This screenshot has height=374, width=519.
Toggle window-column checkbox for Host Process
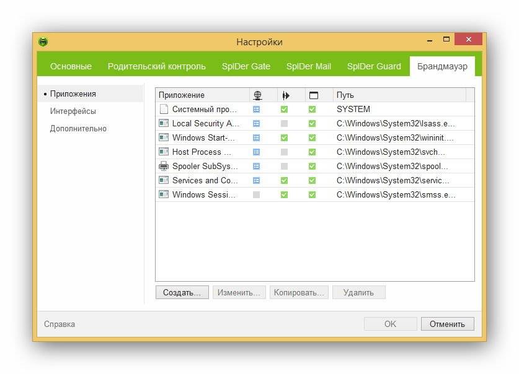point(312,152)
